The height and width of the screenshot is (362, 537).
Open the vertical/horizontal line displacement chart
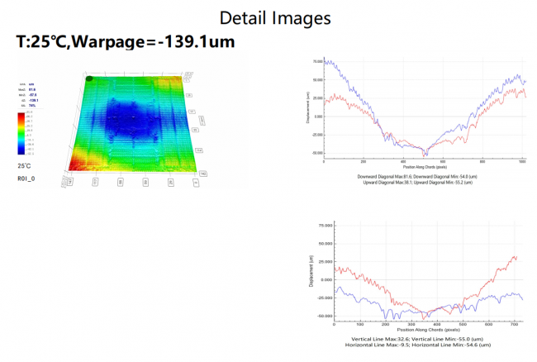416,276
